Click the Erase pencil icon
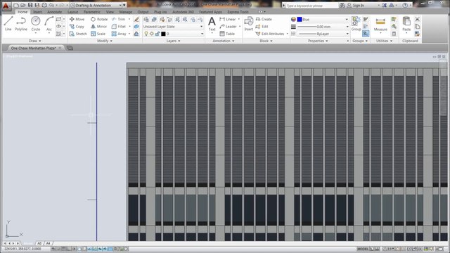Screen dimensions: 450x253 click(136, 19)
